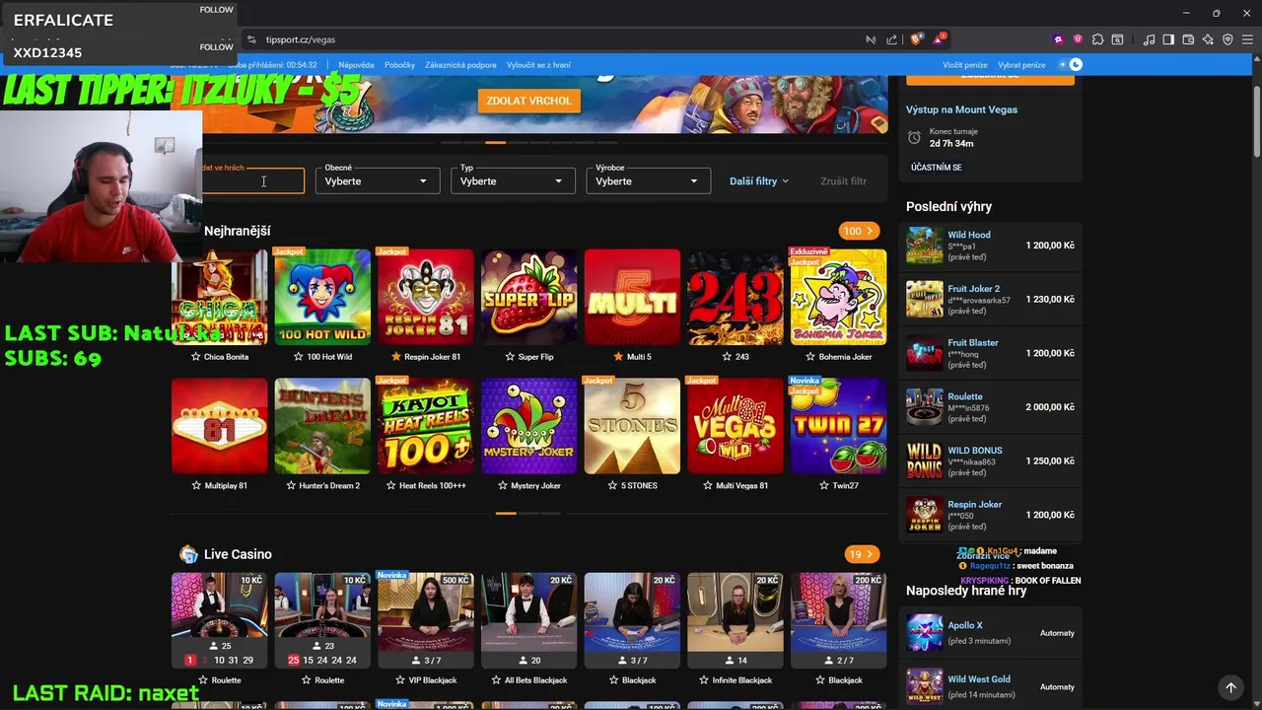Open the Brave VPN shield icon
Viewport: 1262px width, 710px height.
pyautogui.click(x=1227, y=39)
